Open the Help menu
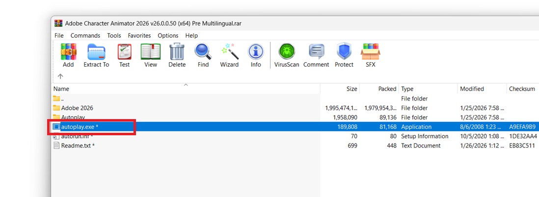539x197 pixels. tap(191, 35)
